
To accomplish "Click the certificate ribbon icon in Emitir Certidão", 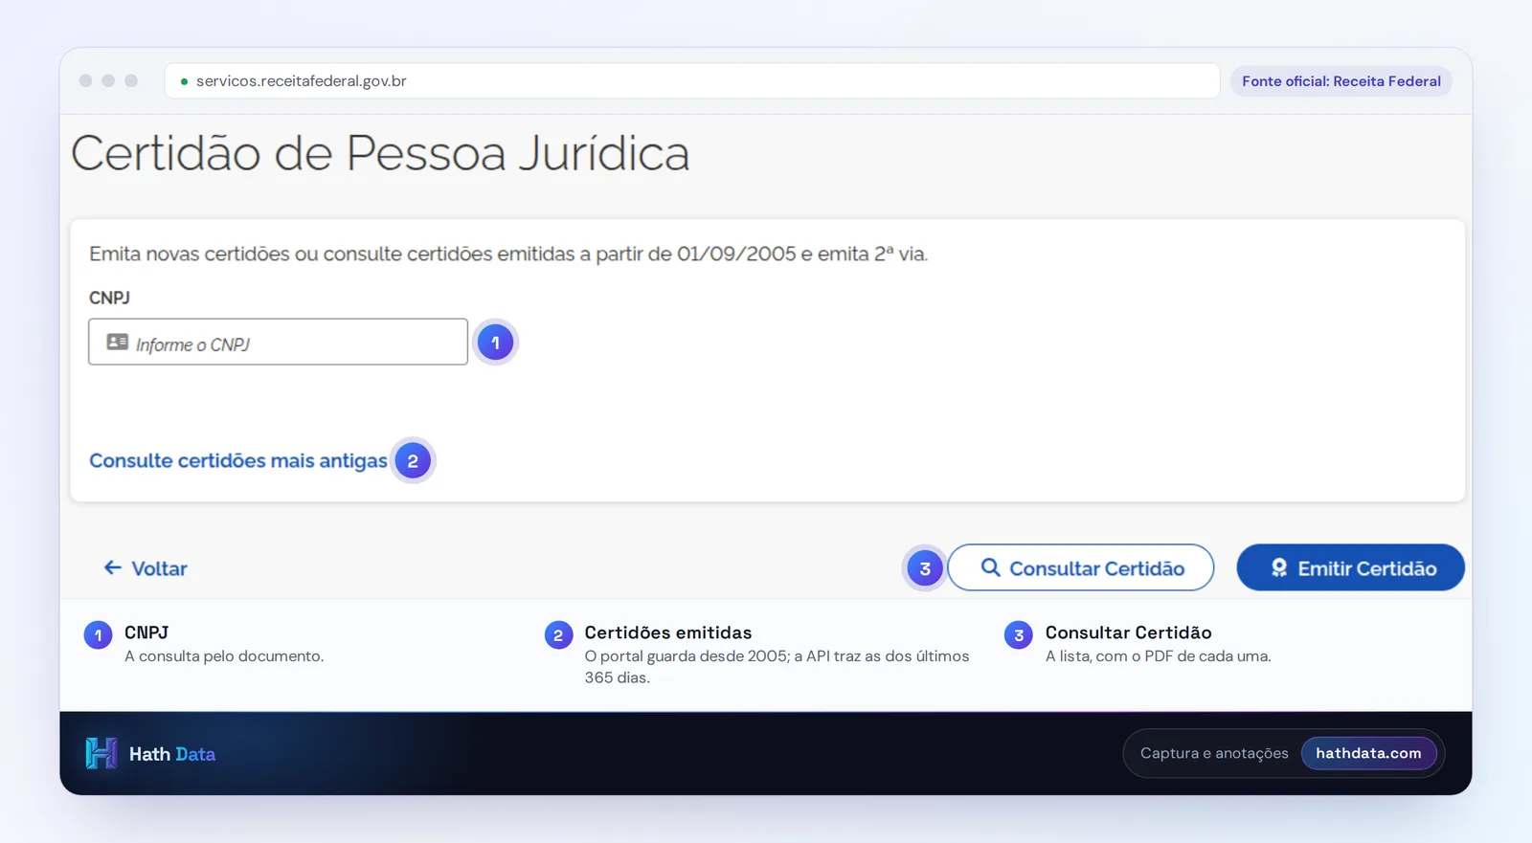I will tap(1279, 567).
